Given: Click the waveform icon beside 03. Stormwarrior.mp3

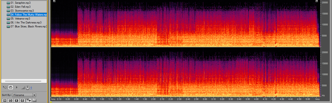Looking at the screenshot, I should coord(8,11).
